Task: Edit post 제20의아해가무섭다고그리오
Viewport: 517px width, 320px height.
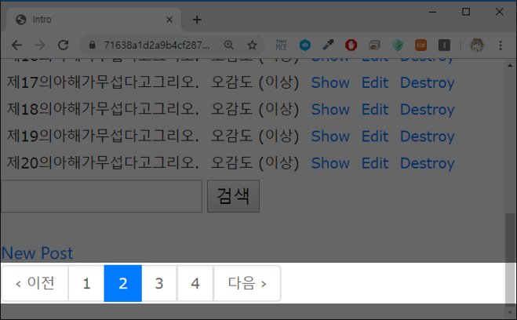Action: pos(375,163)
